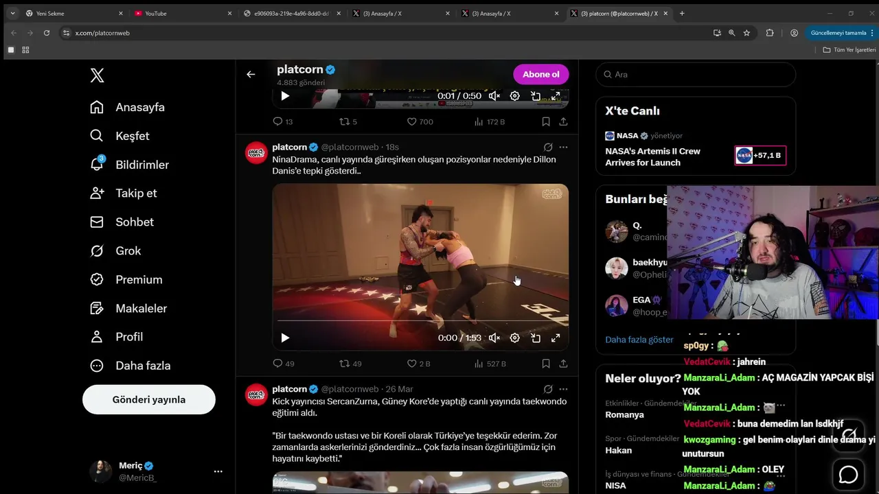
Task: Click Abone ol subscribe button
Action: (x=541, y=74)
